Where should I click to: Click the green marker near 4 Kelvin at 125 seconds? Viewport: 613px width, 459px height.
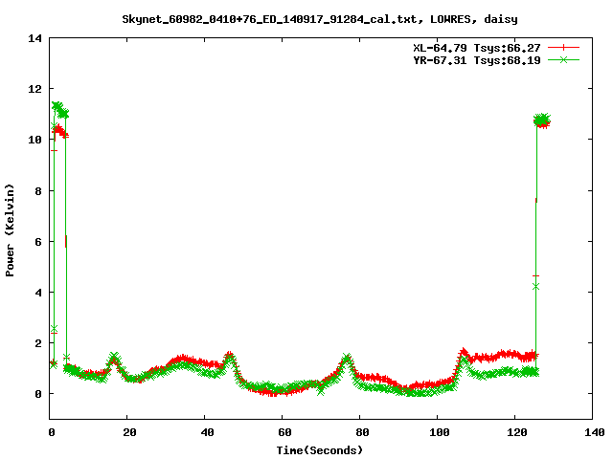535,286
